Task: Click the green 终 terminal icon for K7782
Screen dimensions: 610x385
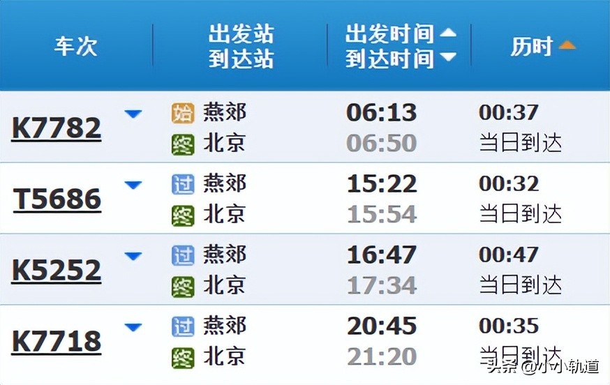Action: 182,145
